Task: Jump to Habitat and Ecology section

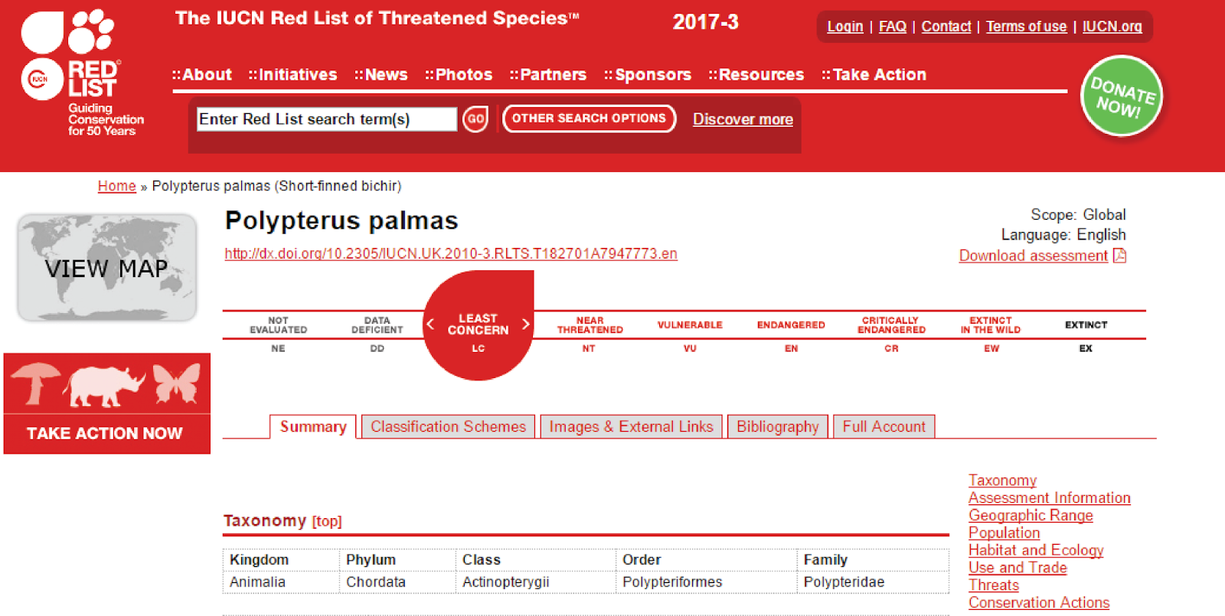Action: pyautogui.click(x=1036, y=550)
